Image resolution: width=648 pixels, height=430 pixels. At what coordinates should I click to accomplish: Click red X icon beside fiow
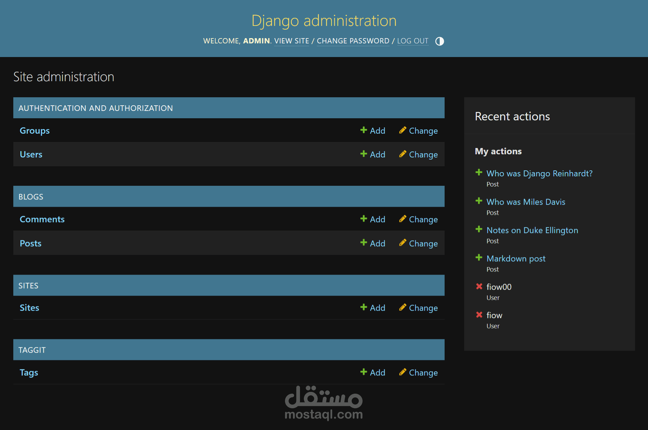[x=479, y=315]
